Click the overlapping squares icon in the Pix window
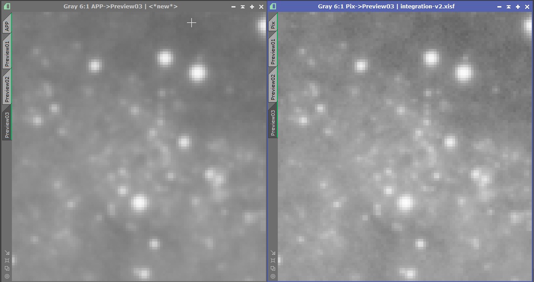Screen dimensions: 534x282 [273, 268]
